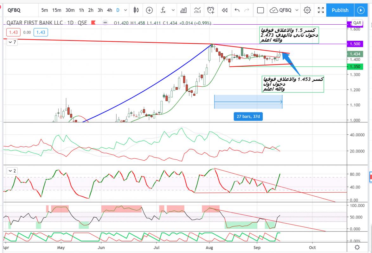
Task: Switch to the 15m timeframe
Action: coord(56,10)
